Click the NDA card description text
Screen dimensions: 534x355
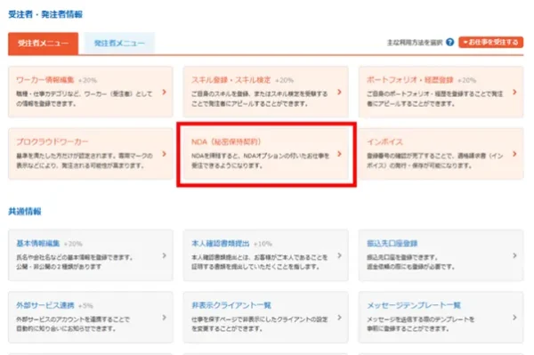pos(260,161)
